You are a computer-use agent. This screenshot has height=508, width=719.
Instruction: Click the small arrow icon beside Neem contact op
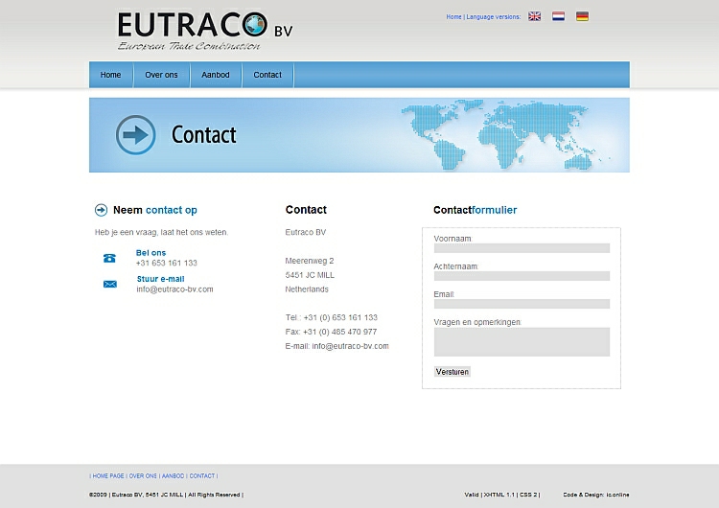click(101, 210)
